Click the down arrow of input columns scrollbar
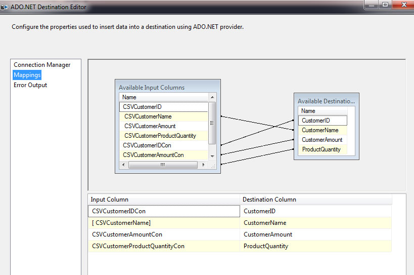Image resolution: width=414 pixels, height=275 pixels. pos(212,156)
